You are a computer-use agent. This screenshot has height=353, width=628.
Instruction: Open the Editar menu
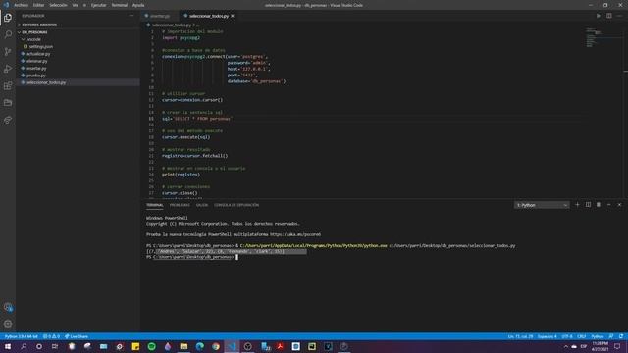tap(38, 5)
